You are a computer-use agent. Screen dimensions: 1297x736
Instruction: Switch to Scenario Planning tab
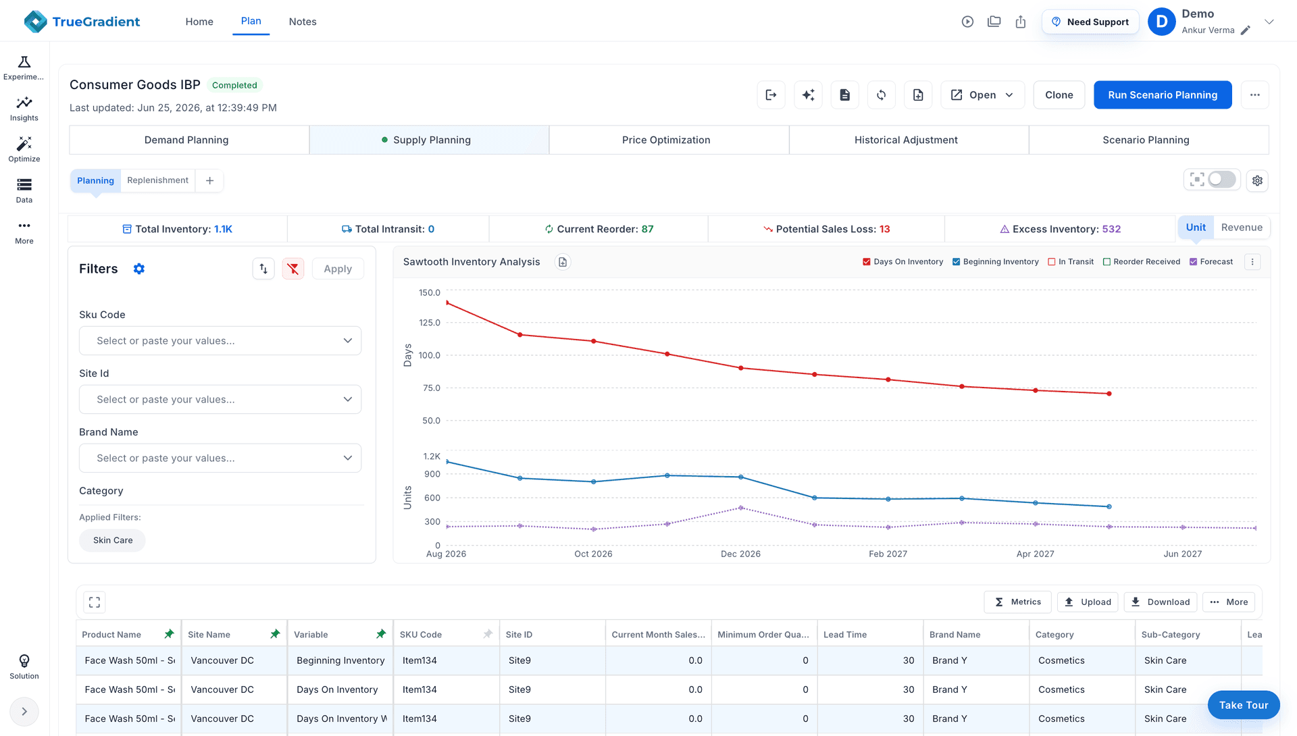point(1146,140)
